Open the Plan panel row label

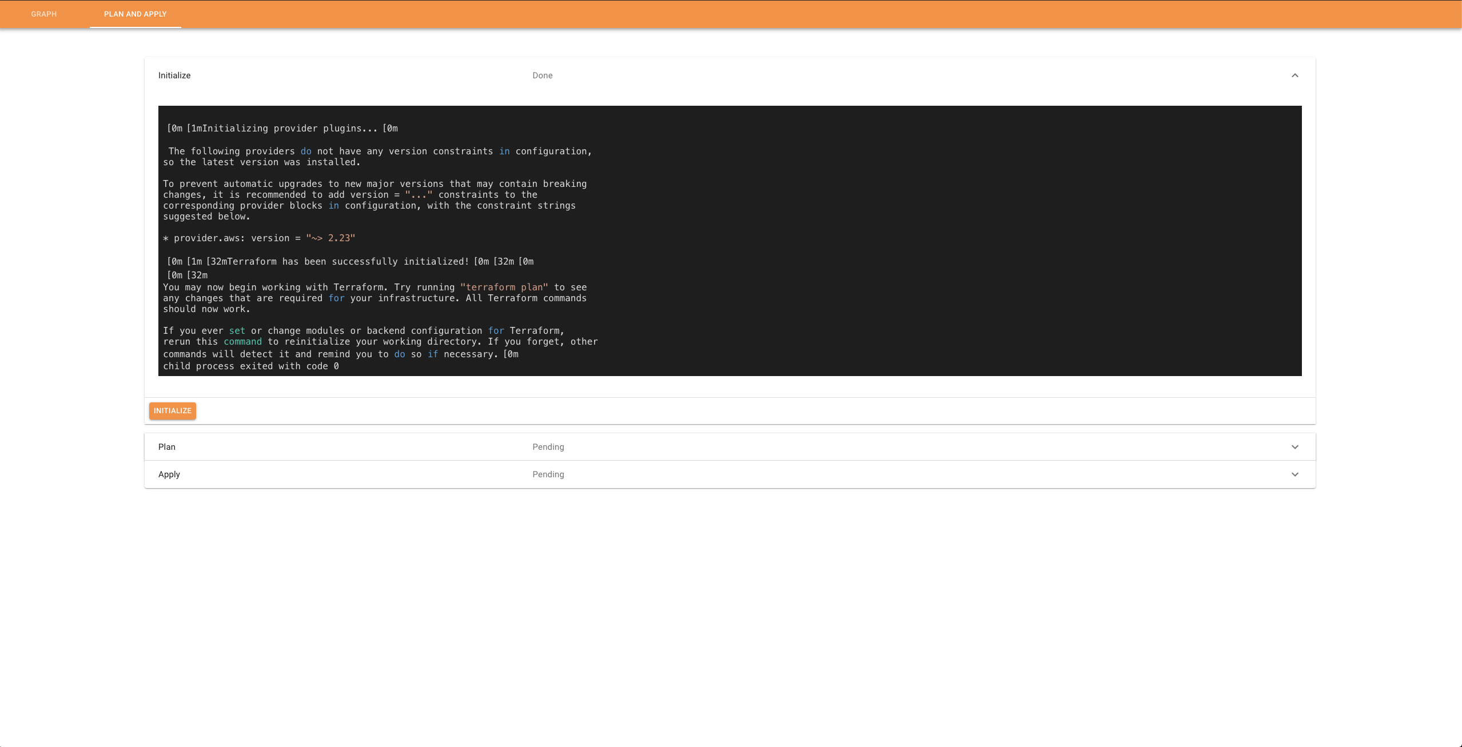point(167,447)
